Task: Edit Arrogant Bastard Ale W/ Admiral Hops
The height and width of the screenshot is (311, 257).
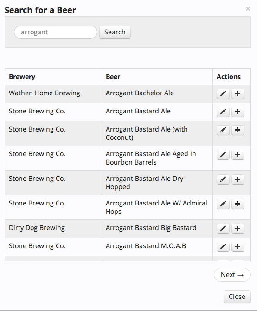Action: point(223,204)
